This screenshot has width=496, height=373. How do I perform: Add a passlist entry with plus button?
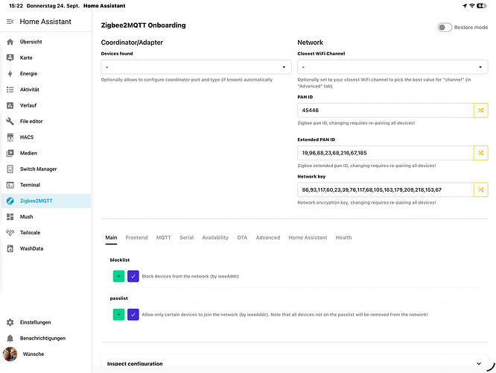pos(118,315)
